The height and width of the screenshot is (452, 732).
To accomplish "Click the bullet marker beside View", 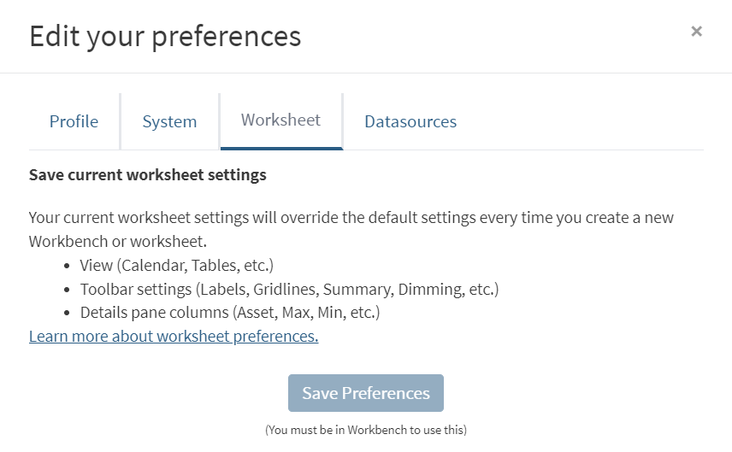I will coord(68,266).
